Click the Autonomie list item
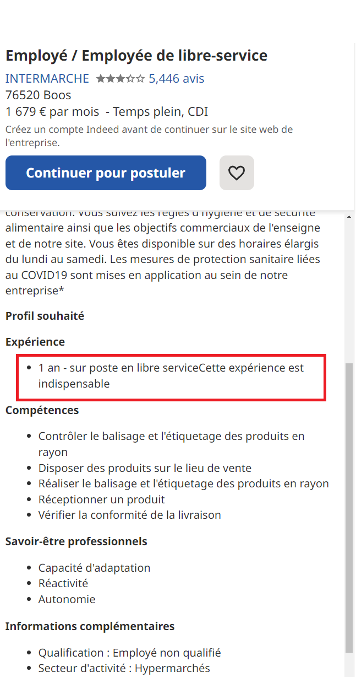Screen dimensions: 356x677 click(x=67, y=599)
